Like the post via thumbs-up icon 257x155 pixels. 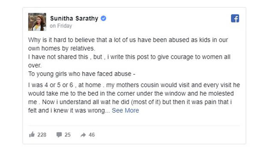[32, 135]
